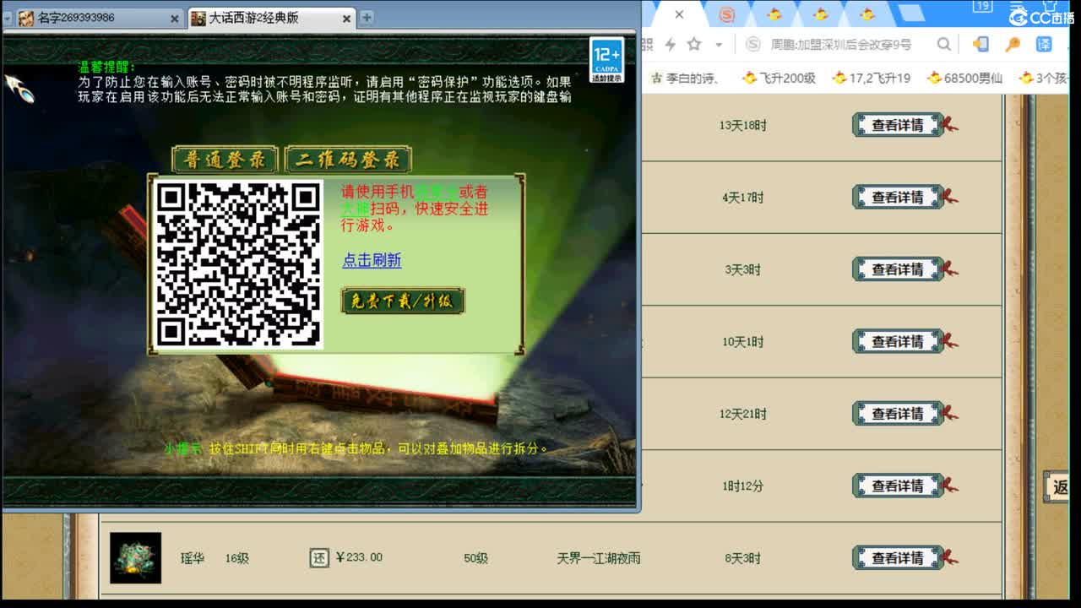Click the server name 天界—江湖夜雨
The image size is (1081, 608).
point(599,558)
